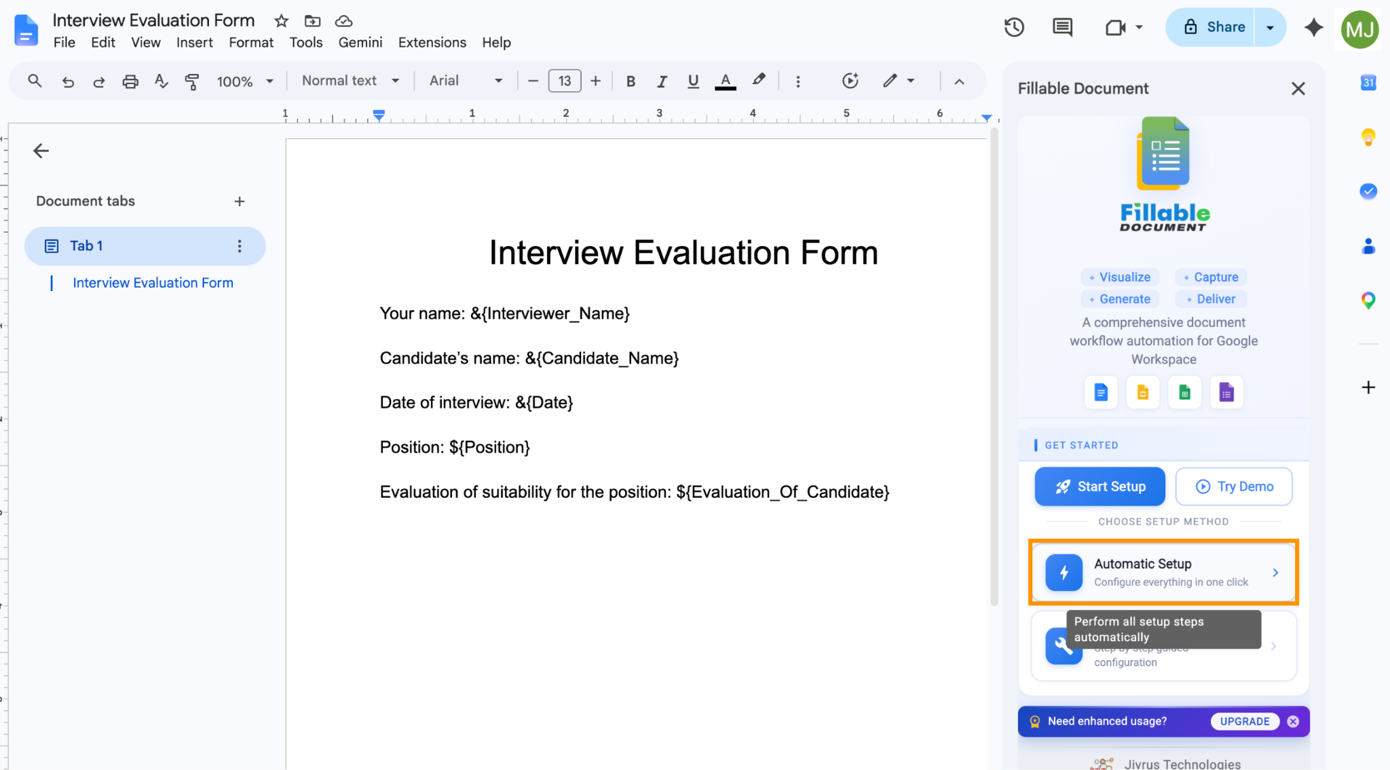
Task: Select the paint format tool
Action: pyautogui.click(x=192, y=81)
